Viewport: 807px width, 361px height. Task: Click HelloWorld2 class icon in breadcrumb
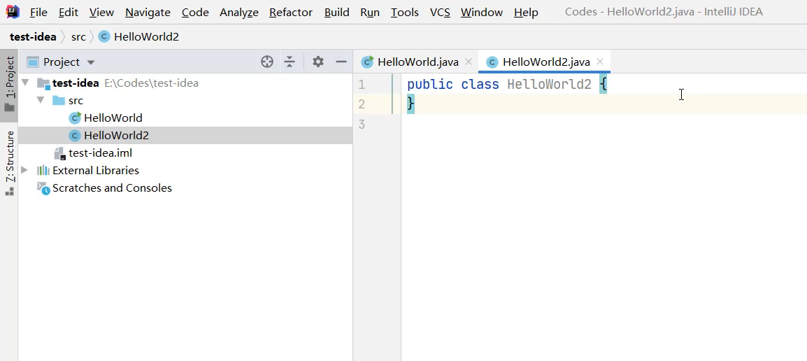click(104, 36)
